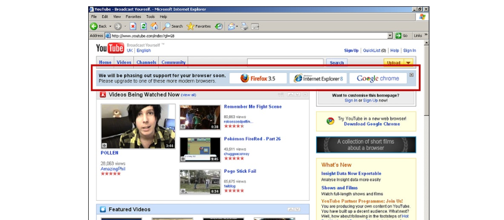Image resolution: width=504 pixels, height=220 pixels.
Task: Open Download Google Chrome link
Action: click(372, 124)
